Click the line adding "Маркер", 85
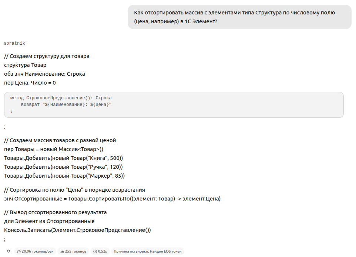 pos(64,176)
